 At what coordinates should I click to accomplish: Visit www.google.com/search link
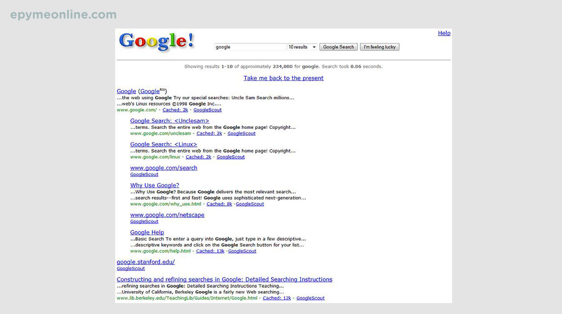(x=164, y=168)
